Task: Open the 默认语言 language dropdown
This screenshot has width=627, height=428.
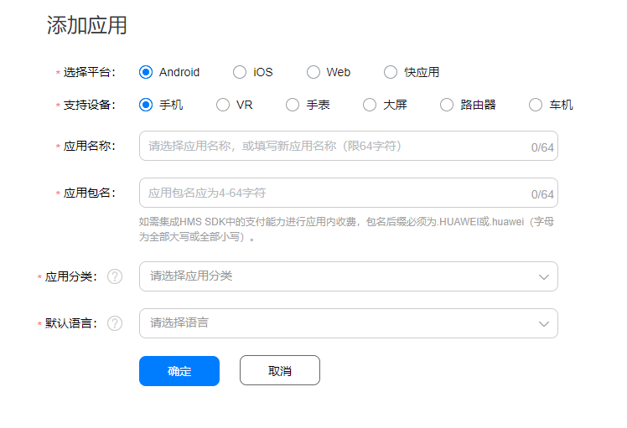Action: tap(349, 323)
